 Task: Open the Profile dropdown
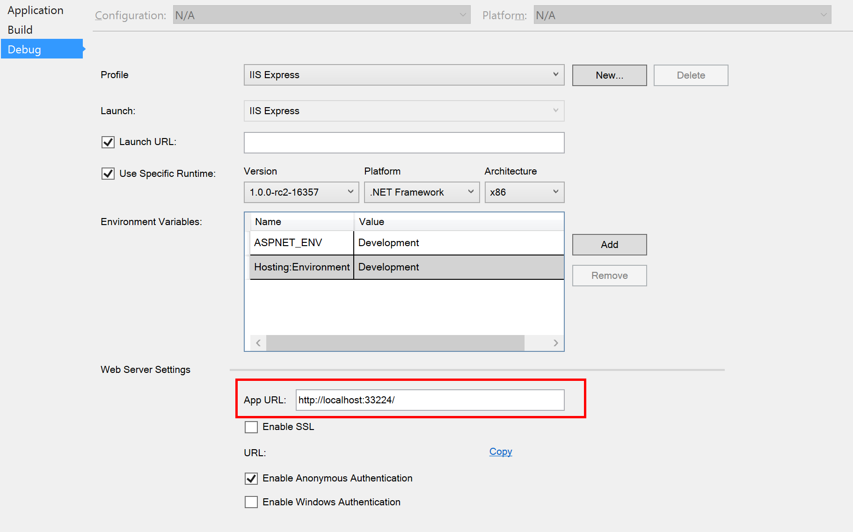click(403, 75)
